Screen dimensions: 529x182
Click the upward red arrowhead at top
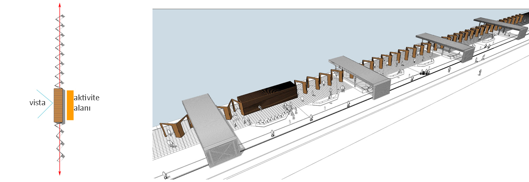tap(60, 5)
